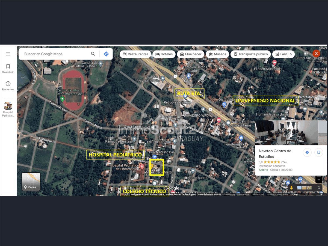Open directions using the blue arrow icon
Screen dimensions: 328x246
pyautogui.click(x=106, y=54)
